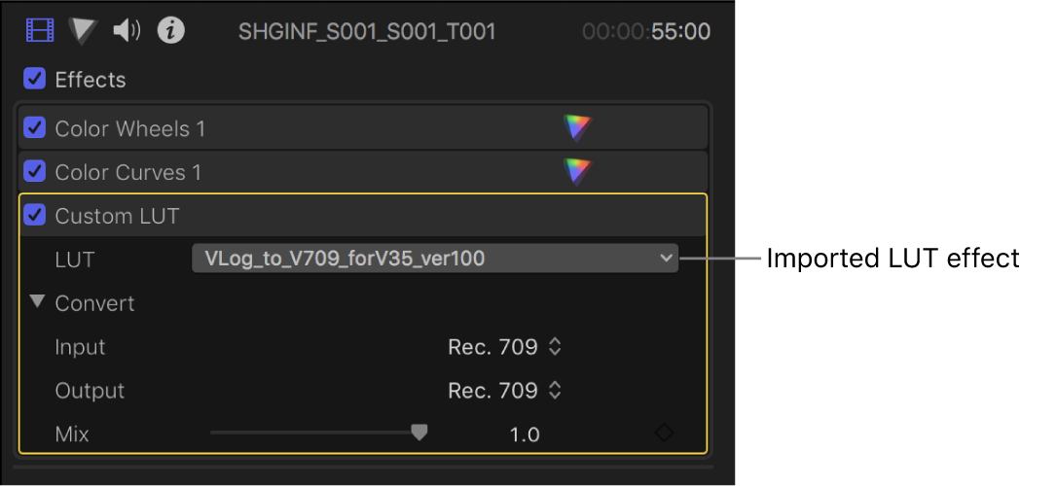The image size is (1057, 486).
Task: Open the LUT dropdown menu
Action: point(434,259)
